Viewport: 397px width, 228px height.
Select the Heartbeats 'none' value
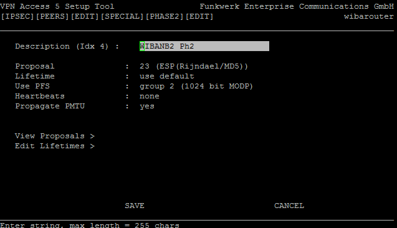150,96
